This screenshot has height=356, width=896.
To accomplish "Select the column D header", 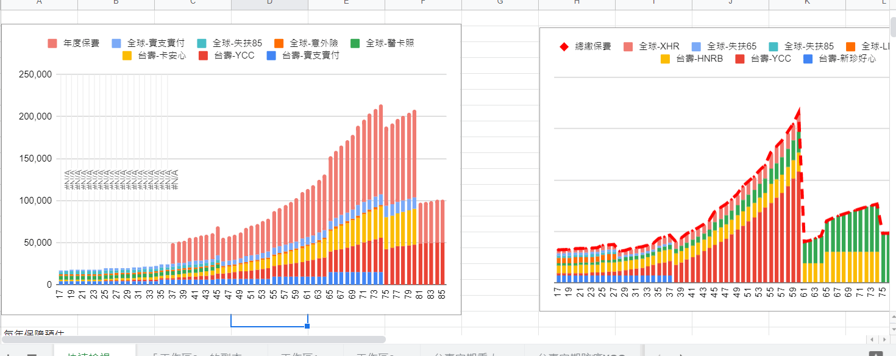I will [269, 4].
